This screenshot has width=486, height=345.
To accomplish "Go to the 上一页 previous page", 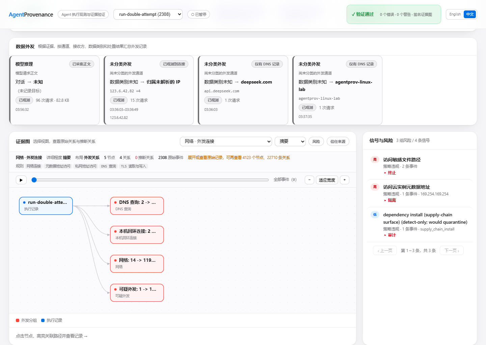I will 385,251.
